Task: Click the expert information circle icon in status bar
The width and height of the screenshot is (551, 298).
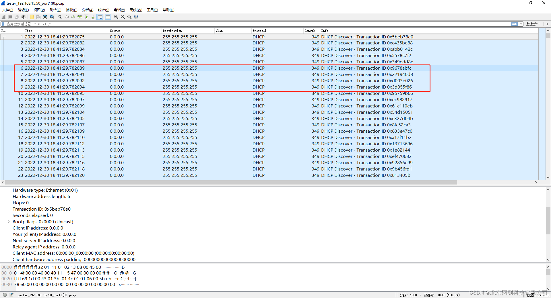Action: pos(5,295)
